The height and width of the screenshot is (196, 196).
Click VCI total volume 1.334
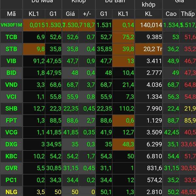(154, 97)
